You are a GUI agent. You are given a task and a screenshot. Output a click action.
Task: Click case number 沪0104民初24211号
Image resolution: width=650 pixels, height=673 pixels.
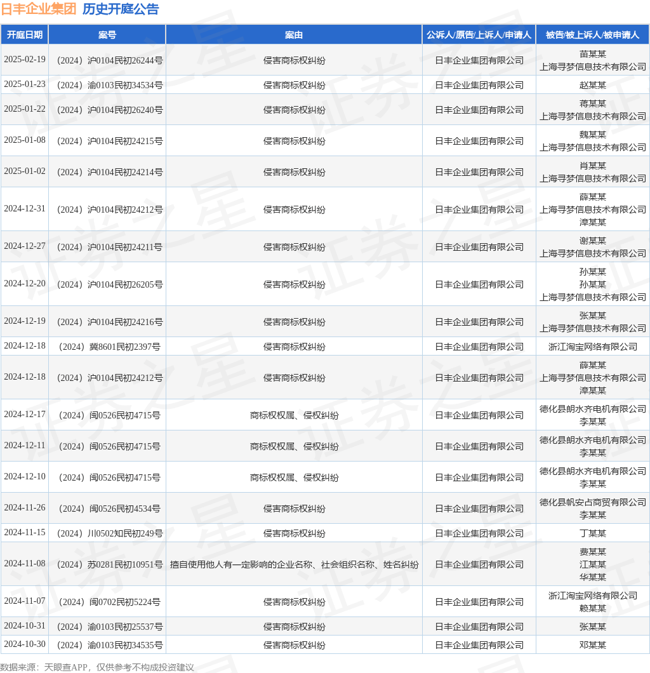click(110, 247)
